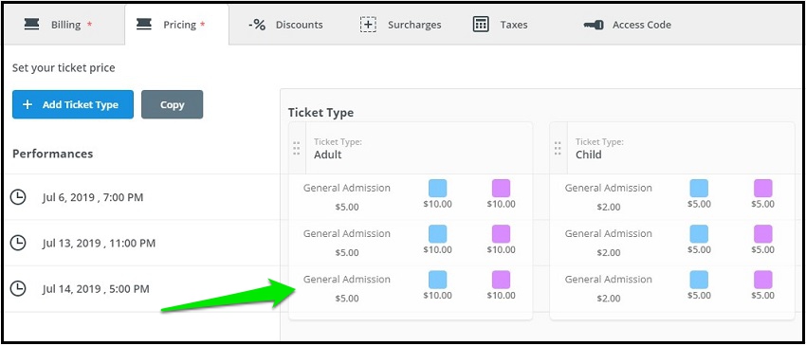Click Adult blue swatch for Jul 13 performance

click(437, 234)
